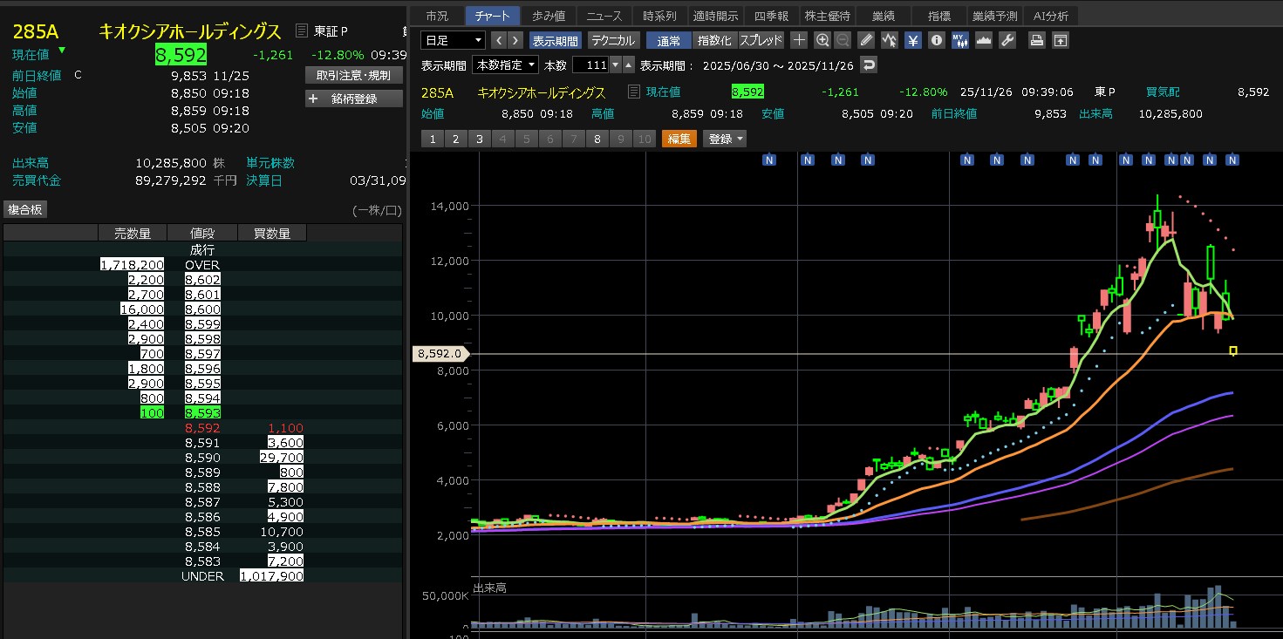This screenshot has width=1283, height=639.
Task: Open the wrench chart settings icon
Action: tap(1007, 40)
